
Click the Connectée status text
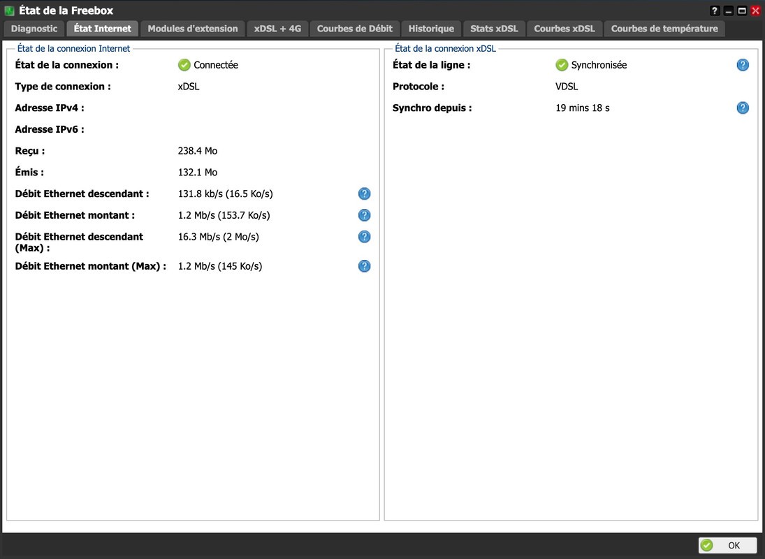point(216,65)
